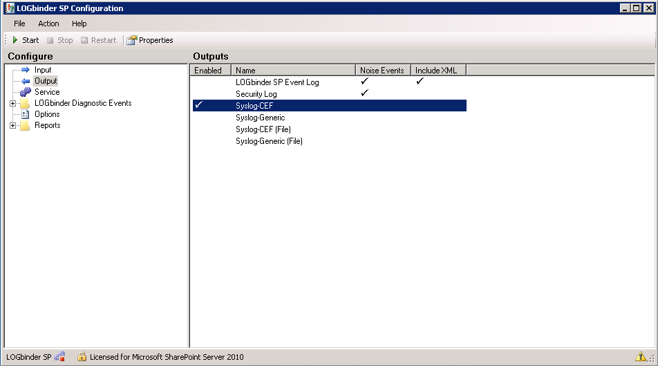The width and height of the screenshot is (658, 366).
Task: Expand the Reports tree node
Action: coord(12,126)
